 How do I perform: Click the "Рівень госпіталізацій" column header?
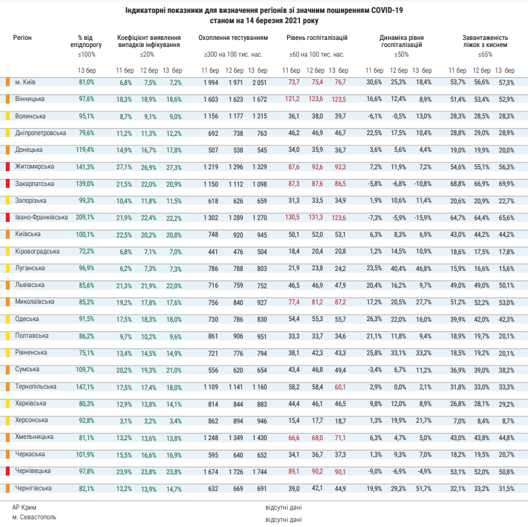317,38
